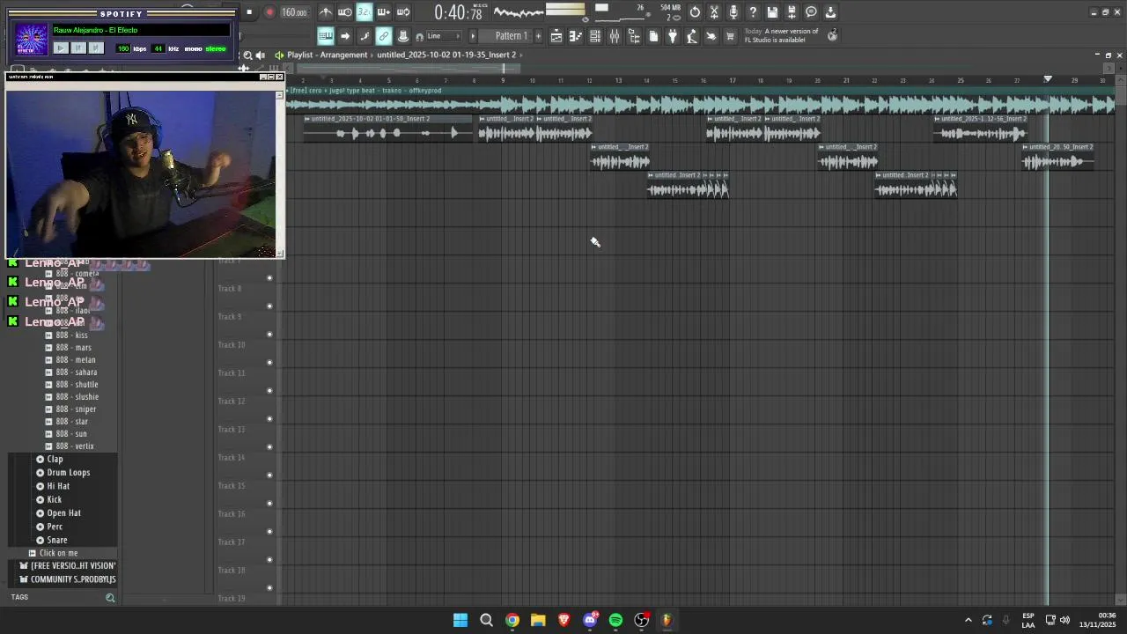Expand the Clap folder
The height and width of the screenshot is (634, 1127).
tap(55, 460)
